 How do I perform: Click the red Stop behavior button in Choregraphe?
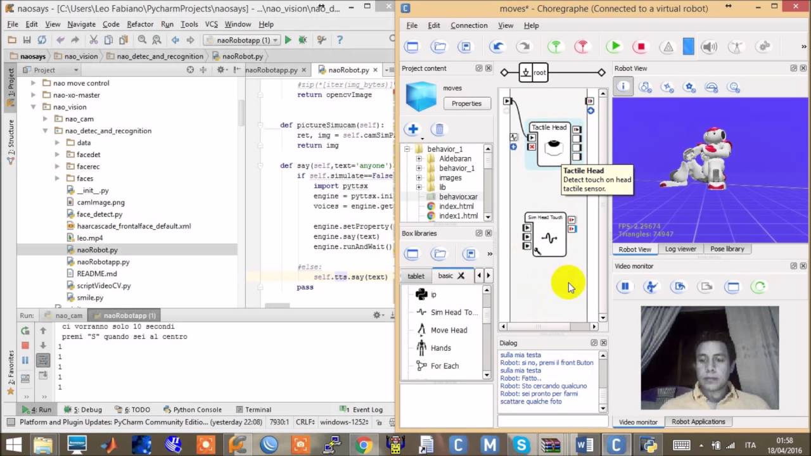click(641, 46)
